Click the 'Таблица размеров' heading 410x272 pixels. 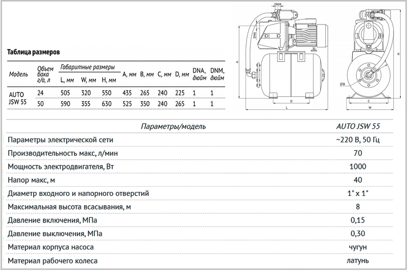33,52
